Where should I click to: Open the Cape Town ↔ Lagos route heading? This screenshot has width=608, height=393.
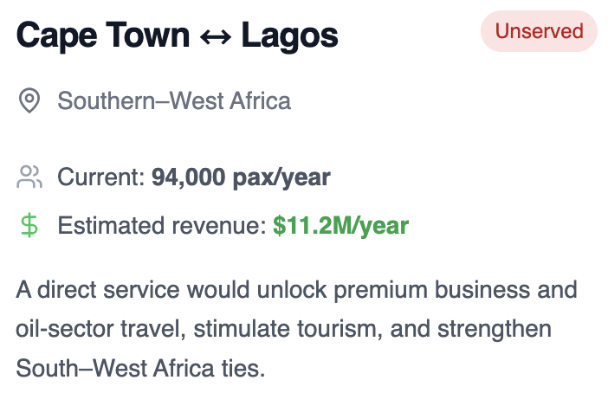point(178,35)
